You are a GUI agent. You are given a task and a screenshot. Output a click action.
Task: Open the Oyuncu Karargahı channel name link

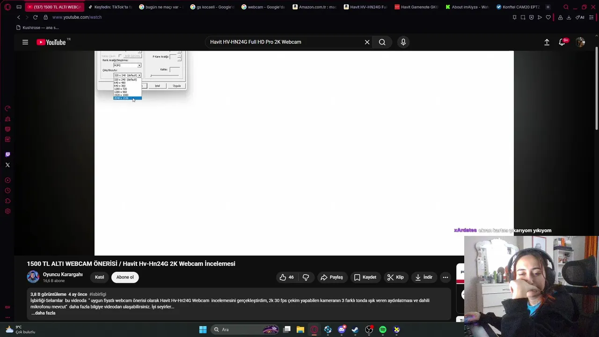pyautogui.click(x=63, y=274)
